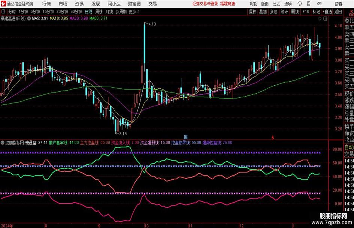This screenshot has height=228, width=354.
Task: Click the 3.16 low price label
Action: click(123, 134)
